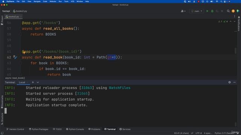The image size is (241, 135).
Task: Open Search Everywhere magnifier in PyCharm toolbar
Action: [x=228, y=11]
